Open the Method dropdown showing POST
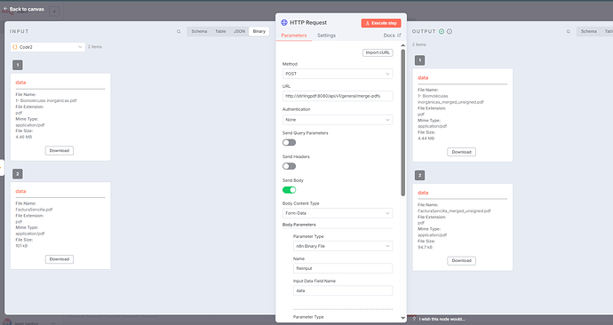 (x=338, y=74)
